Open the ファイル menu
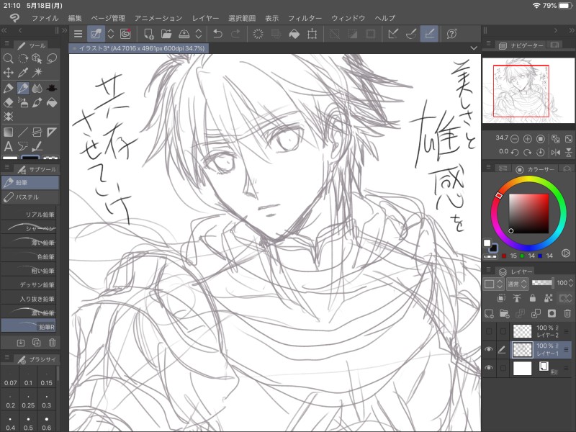 pyautogui.click(x=45, y=18)
